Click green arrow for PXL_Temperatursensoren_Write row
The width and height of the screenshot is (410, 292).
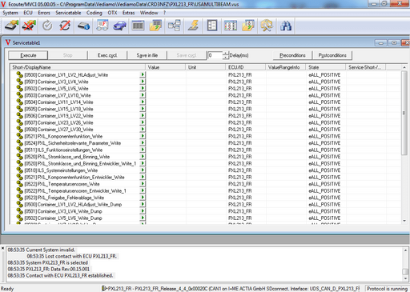143,184
